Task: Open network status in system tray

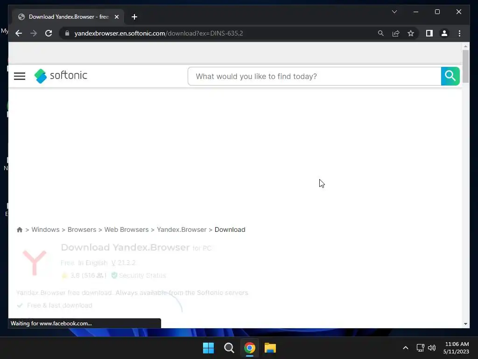Action: pyautogui.click(x=421, y=348)
